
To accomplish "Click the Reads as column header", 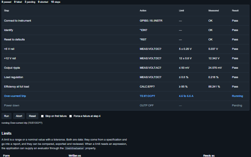I will [209, 155].
